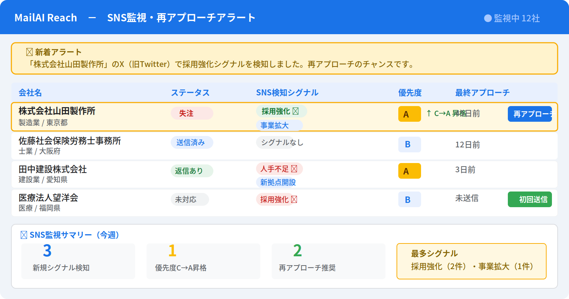Click the 優先度 column header
The height and width of the screenshot is (299, 569).
tap(410, 93)
